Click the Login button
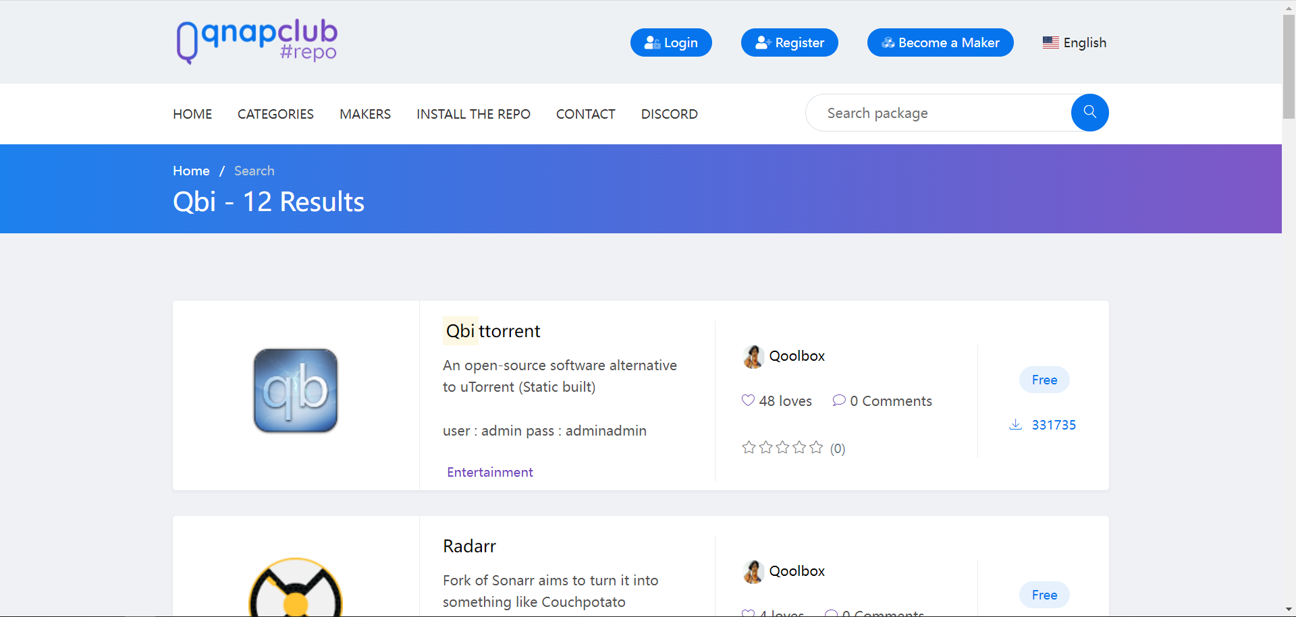Screen dimensions: 1296x617 [x=671, y=42]
